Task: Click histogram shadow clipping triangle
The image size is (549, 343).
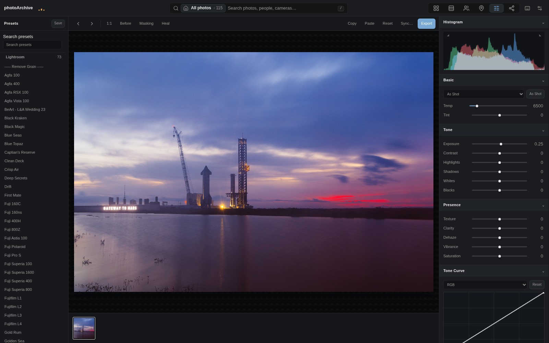Action: [448, 35]
